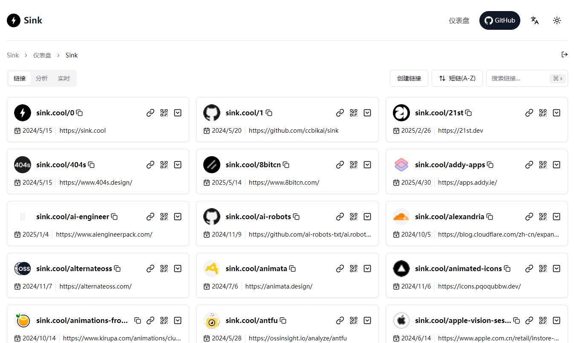Click the URL https://www.404s.design/
574x343 pixels.
96,183
